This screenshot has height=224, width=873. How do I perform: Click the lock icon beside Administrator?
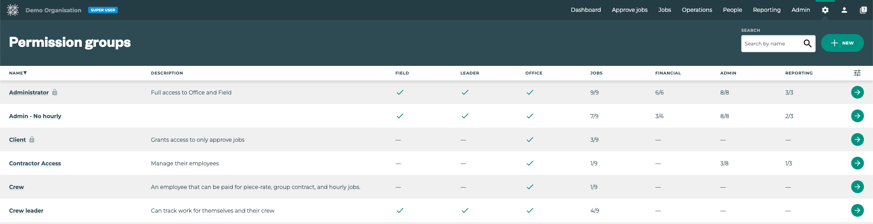point(55,92)
